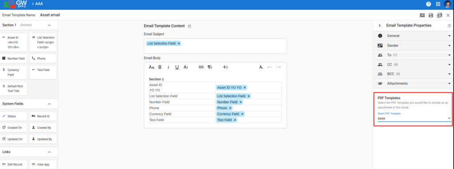The height and width of the screenshot is (169, 454).
Task: Select the Text Field tile in sidebar
Action: (x=43, y=72)
